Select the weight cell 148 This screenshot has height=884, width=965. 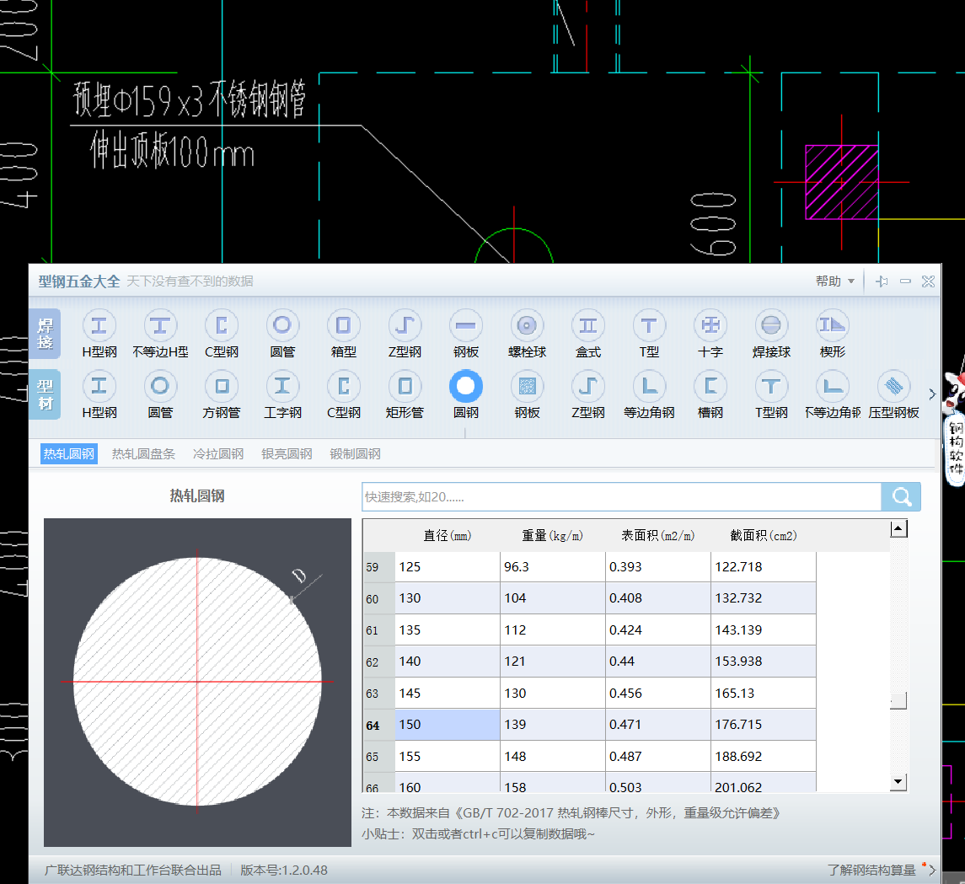tap(553, 757)
